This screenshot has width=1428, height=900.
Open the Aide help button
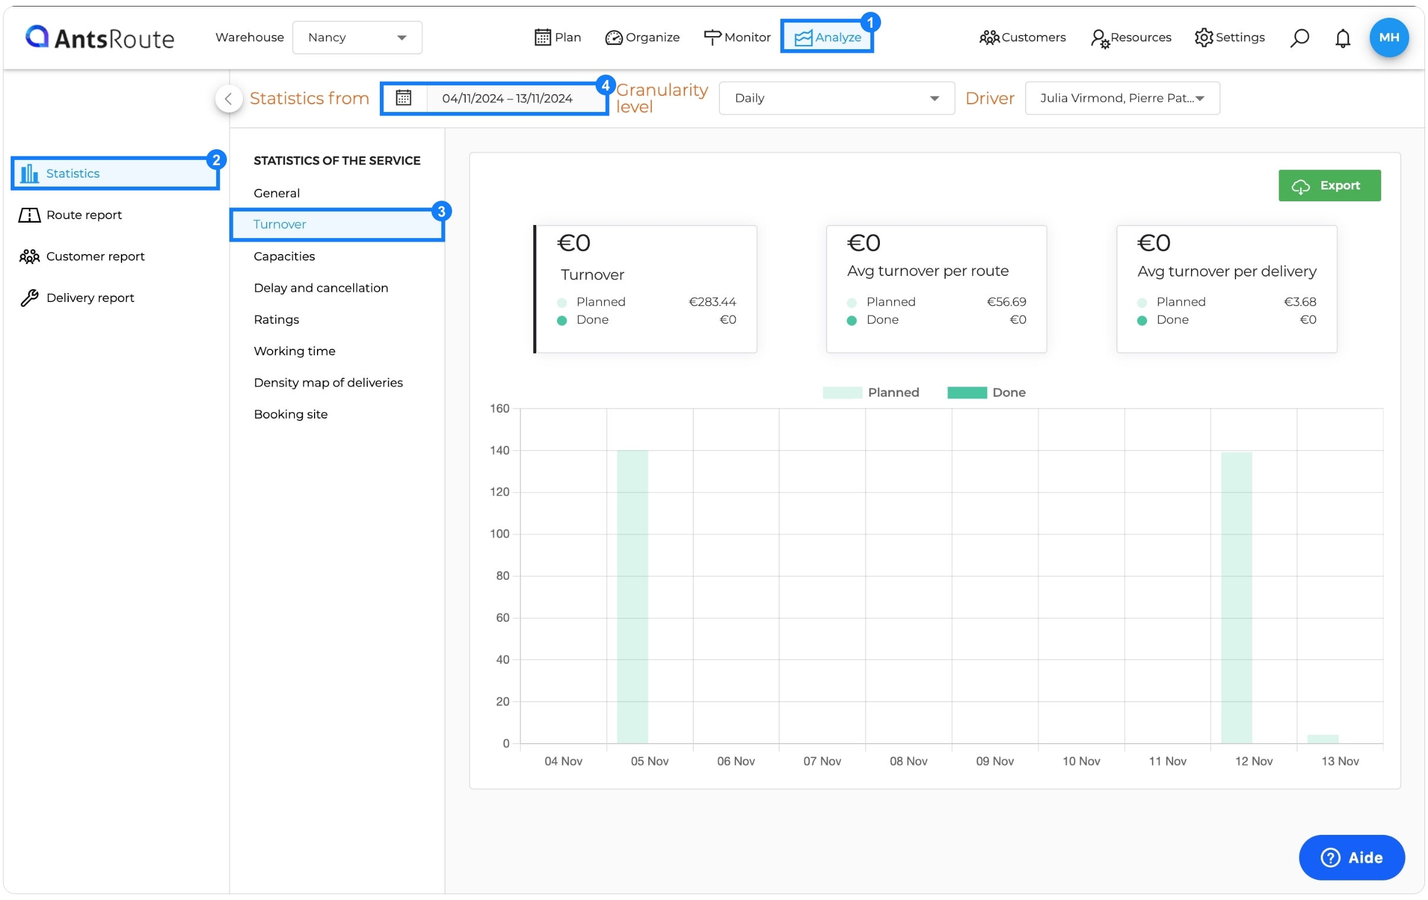(x=1351, y=857)
